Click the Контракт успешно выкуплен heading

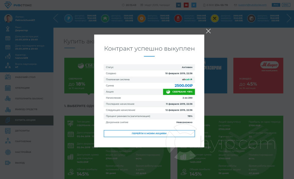click(149, 49)
